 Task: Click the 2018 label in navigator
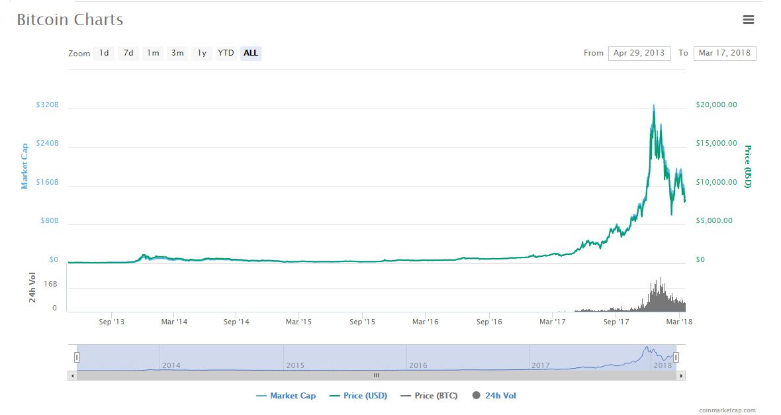click(x=663, y=365)
